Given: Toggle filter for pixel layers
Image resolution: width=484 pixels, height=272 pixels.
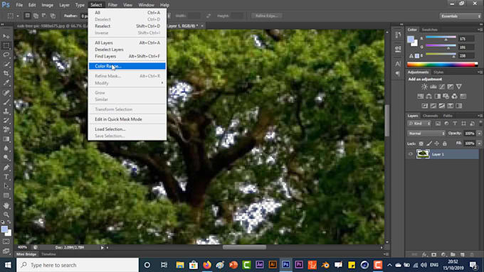Looking at the screenshot, I should pos(438,124).
